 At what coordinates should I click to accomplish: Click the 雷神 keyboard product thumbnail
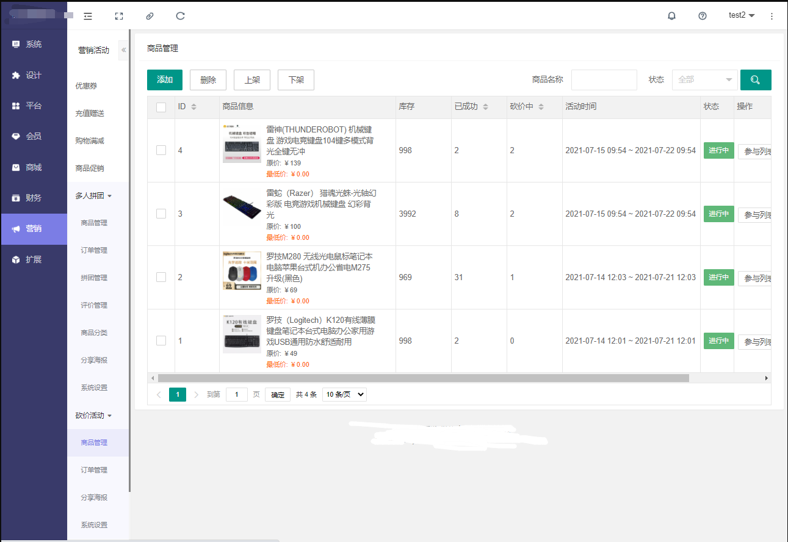tap(242, 143)
